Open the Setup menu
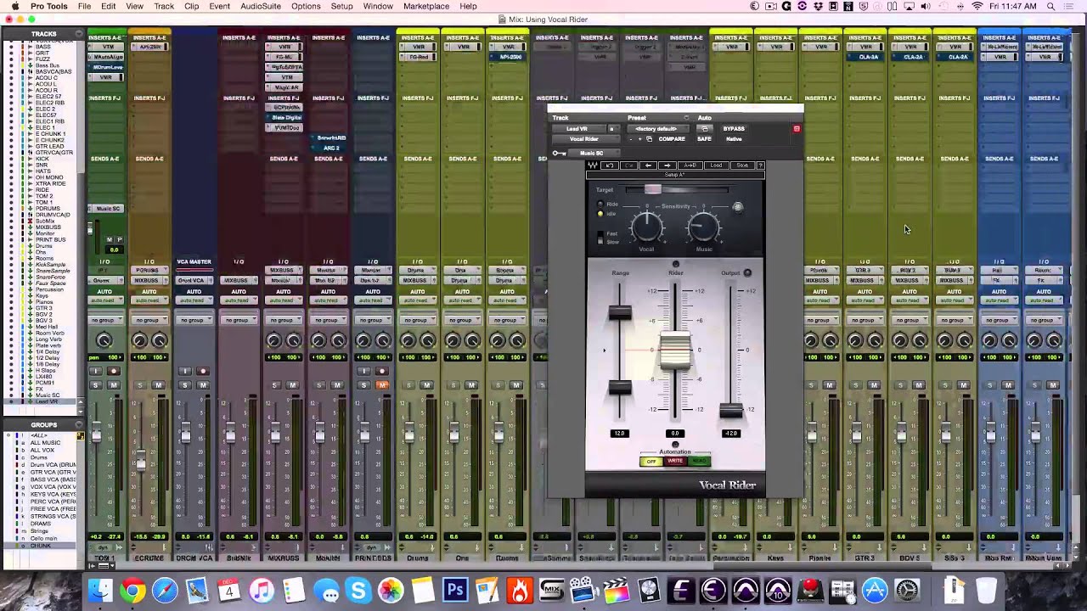The height and width of the screenshot is (611, 1087). (x=341, y=6)
